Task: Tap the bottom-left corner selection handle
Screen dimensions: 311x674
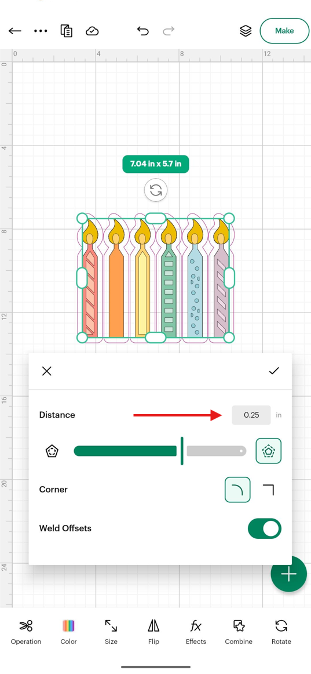Action: click(x=82, y=338)
